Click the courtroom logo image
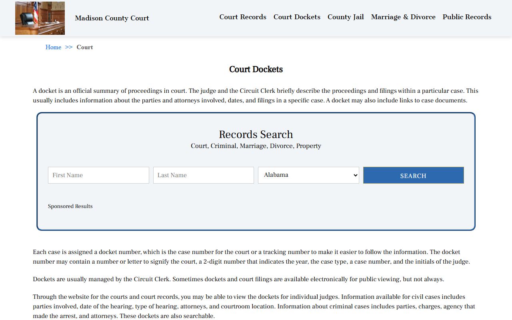This screenshot has height=320, width=512. tap(40, 18)
